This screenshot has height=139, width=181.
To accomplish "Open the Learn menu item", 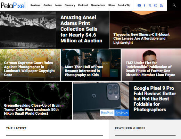I will pos(58,5).
